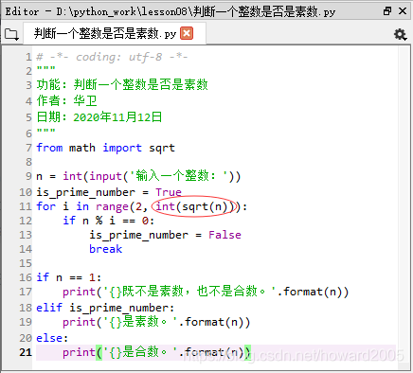
Task: Close the 判断一个整数是否是素数.py tab
Action: (187, 33)
